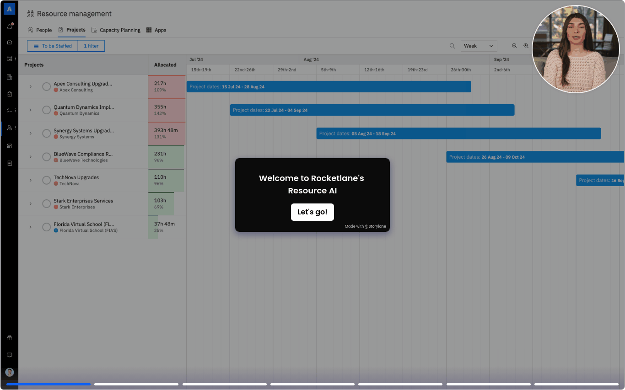Click the blue A logo in the sidebar
Viewport: 625px width, 390px height.
click(9, 9)
